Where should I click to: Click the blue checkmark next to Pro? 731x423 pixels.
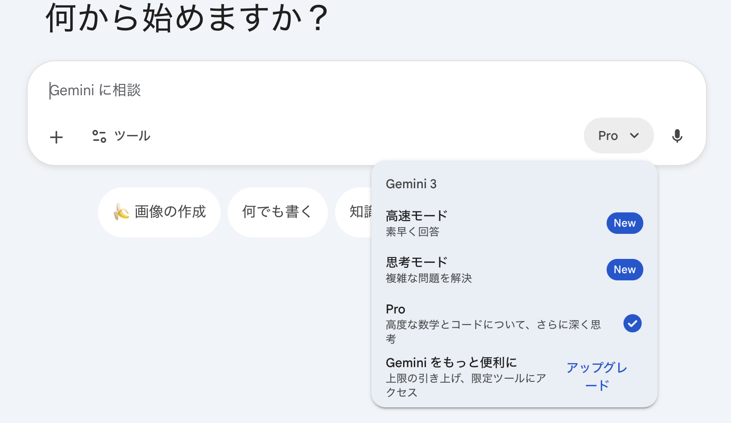click(632, 323)
